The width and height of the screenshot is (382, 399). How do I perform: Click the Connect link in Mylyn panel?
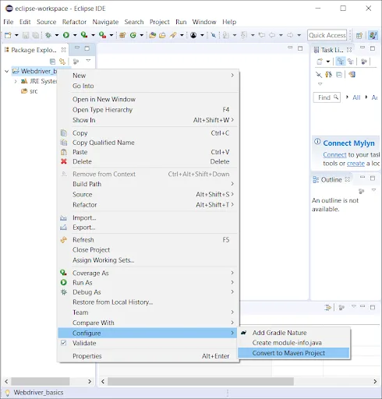click(334, 155)
